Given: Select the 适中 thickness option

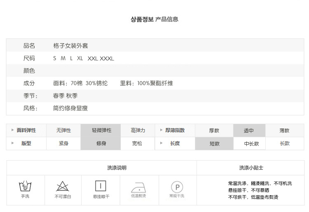Looking at the screenshot, I should [x=249, y=131].
